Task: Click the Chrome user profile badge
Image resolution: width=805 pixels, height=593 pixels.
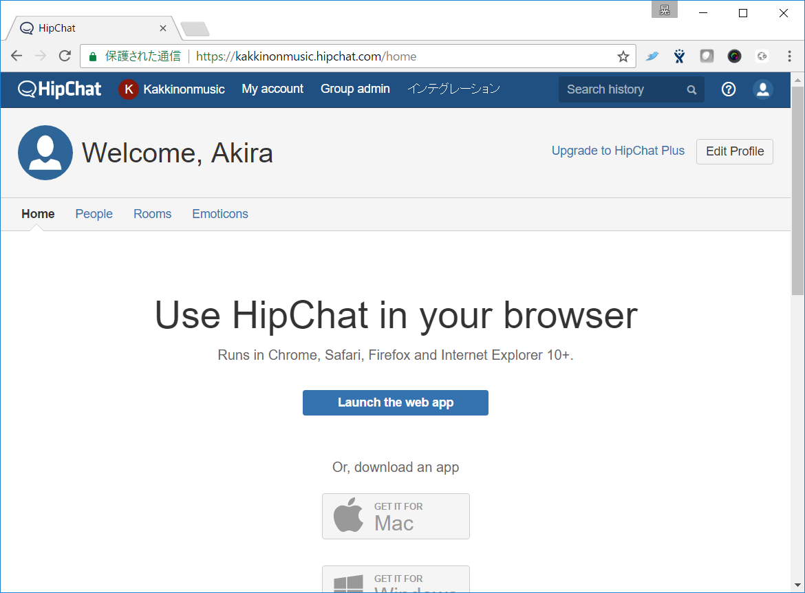Action: click(665, 10)
